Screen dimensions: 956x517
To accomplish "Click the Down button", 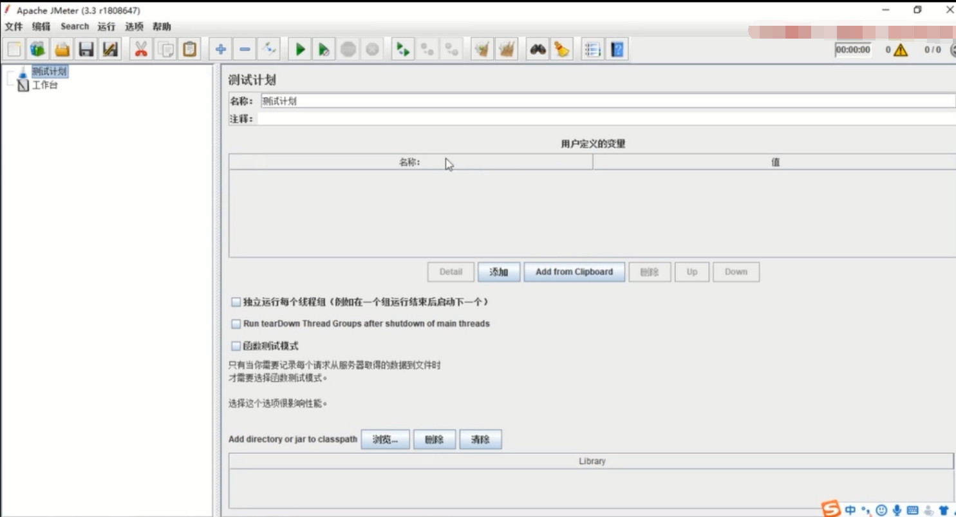I will (x=736, y=272).
